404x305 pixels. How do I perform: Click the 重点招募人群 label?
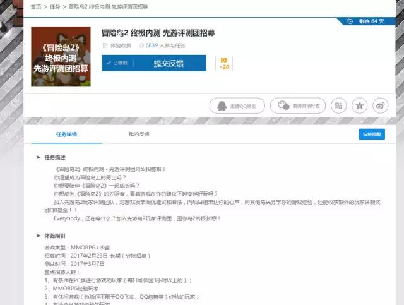click(62, 272)
